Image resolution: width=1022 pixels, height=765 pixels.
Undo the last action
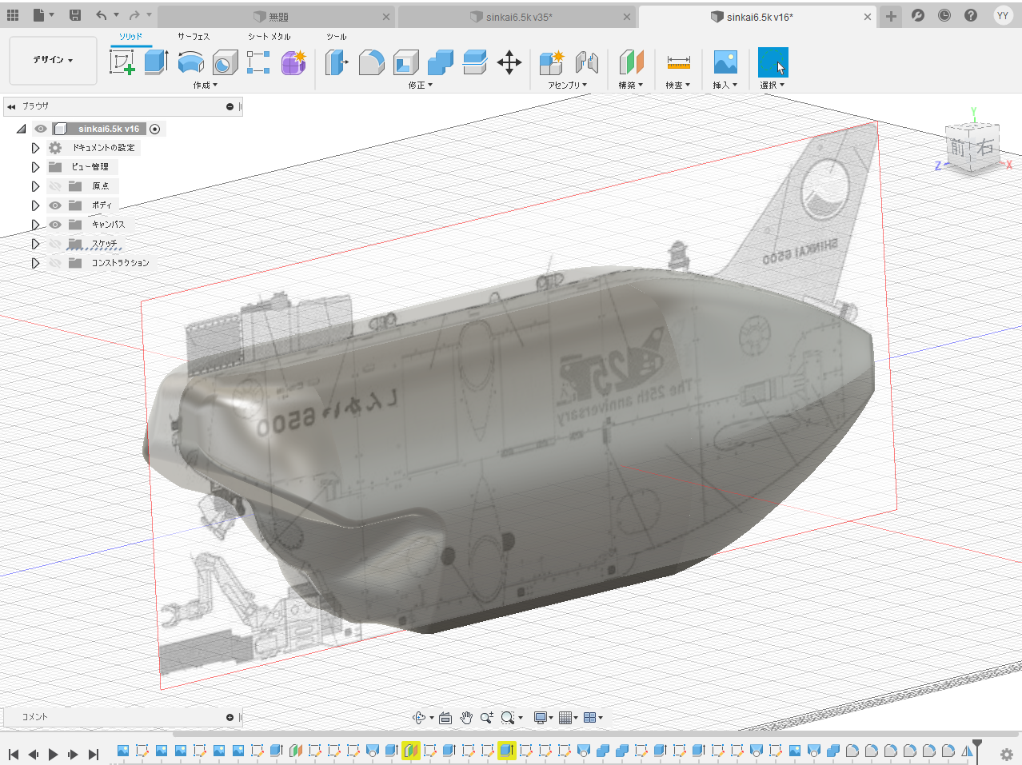click(101, 15)
